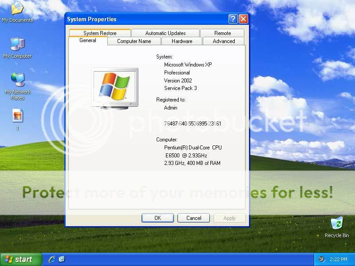Click the 2:22 PM taskbar clock
This screenshot has width=355, height=266.
tap(339, 259)
